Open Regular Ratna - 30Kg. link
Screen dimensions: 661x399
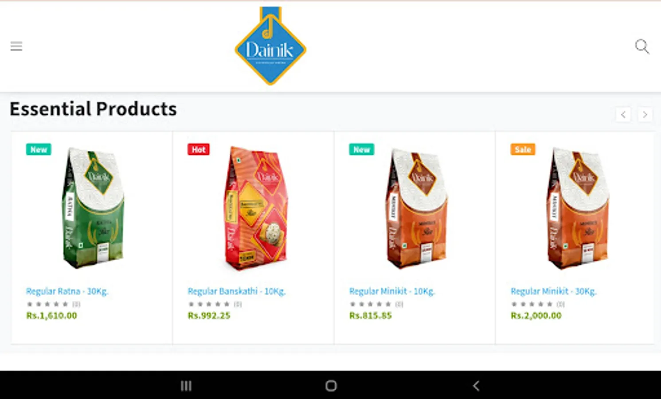tap(67, 291)
